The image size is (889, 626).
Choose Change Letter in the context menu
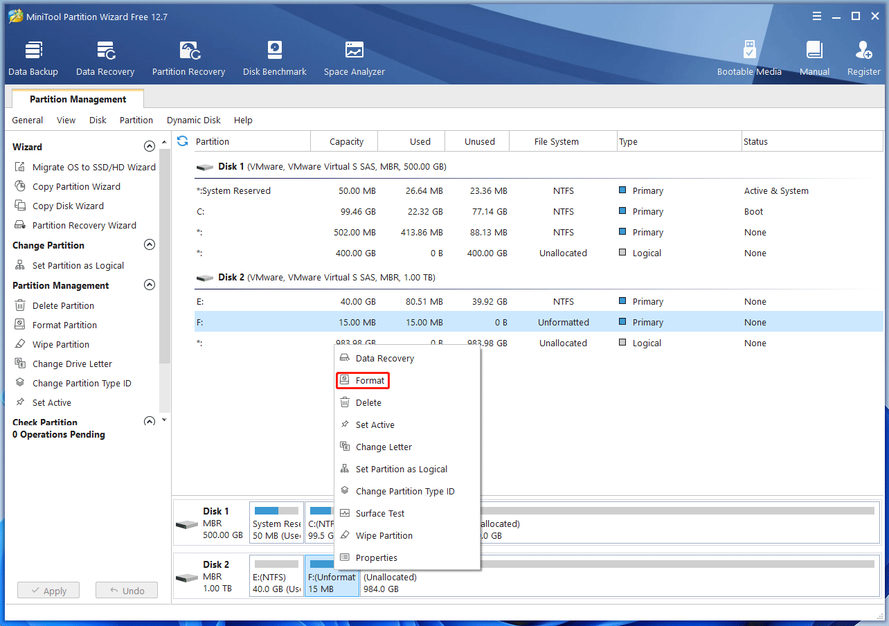pos(407,447)
